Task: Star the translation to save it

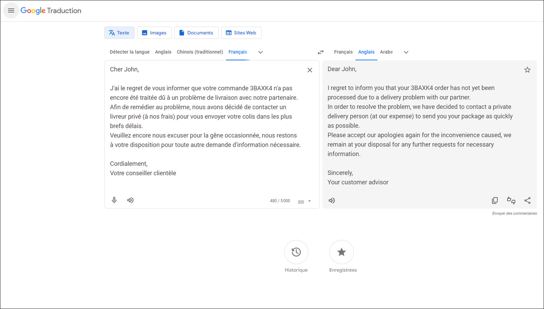Action: click(528, 69)
